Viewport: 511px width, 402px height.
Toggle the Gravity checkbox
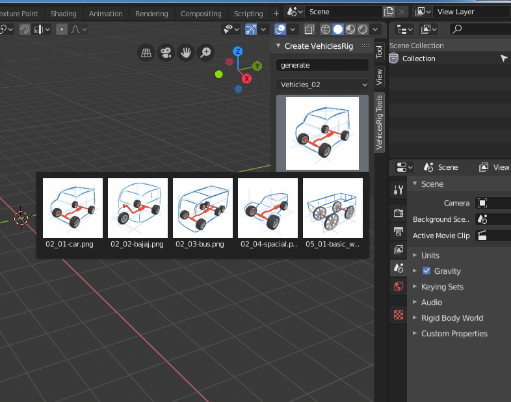[x=426, y=271]
